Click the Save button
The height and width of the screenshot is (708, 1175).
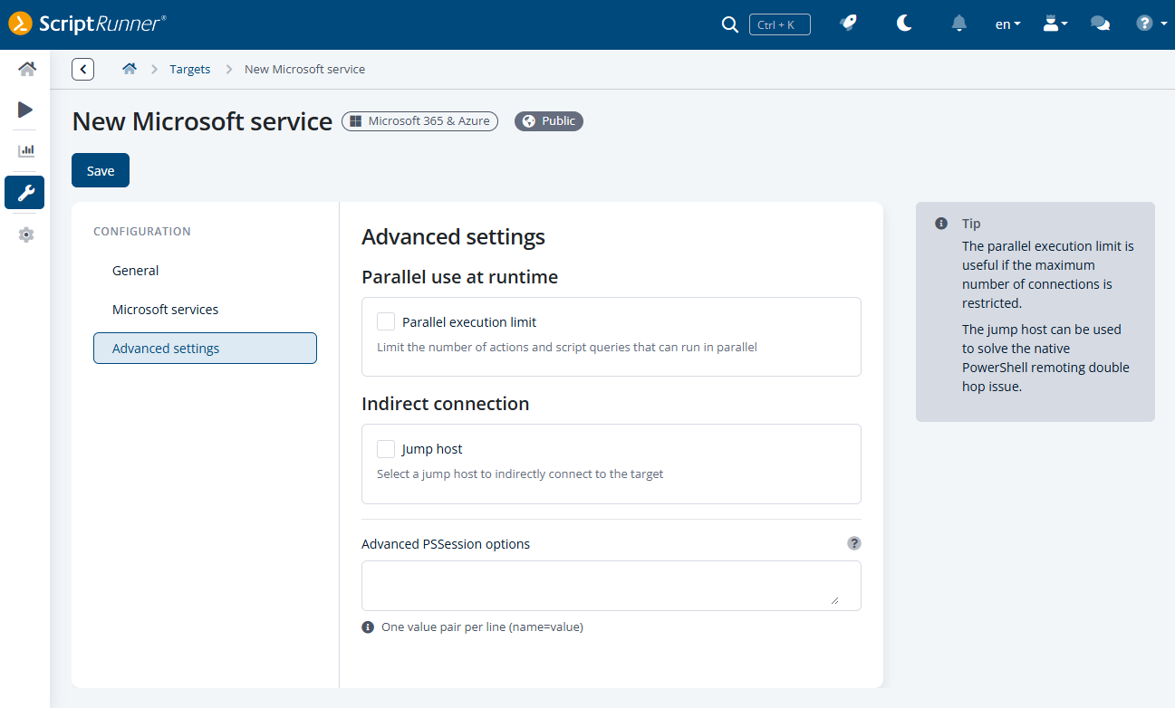(x=101, y=170)
